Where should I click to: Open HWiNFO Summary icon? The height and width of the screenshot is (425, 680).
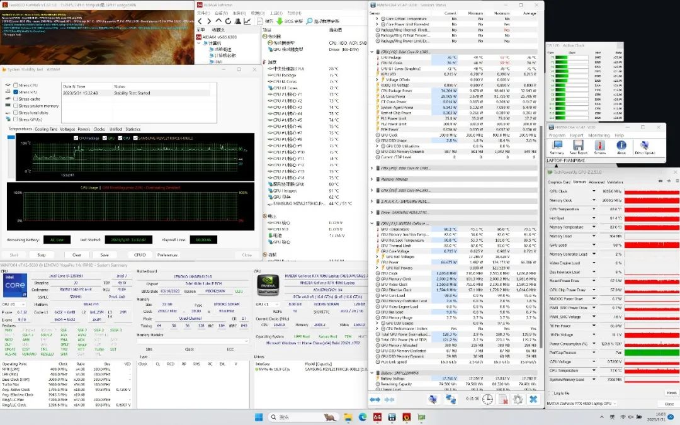pos(557,146)
